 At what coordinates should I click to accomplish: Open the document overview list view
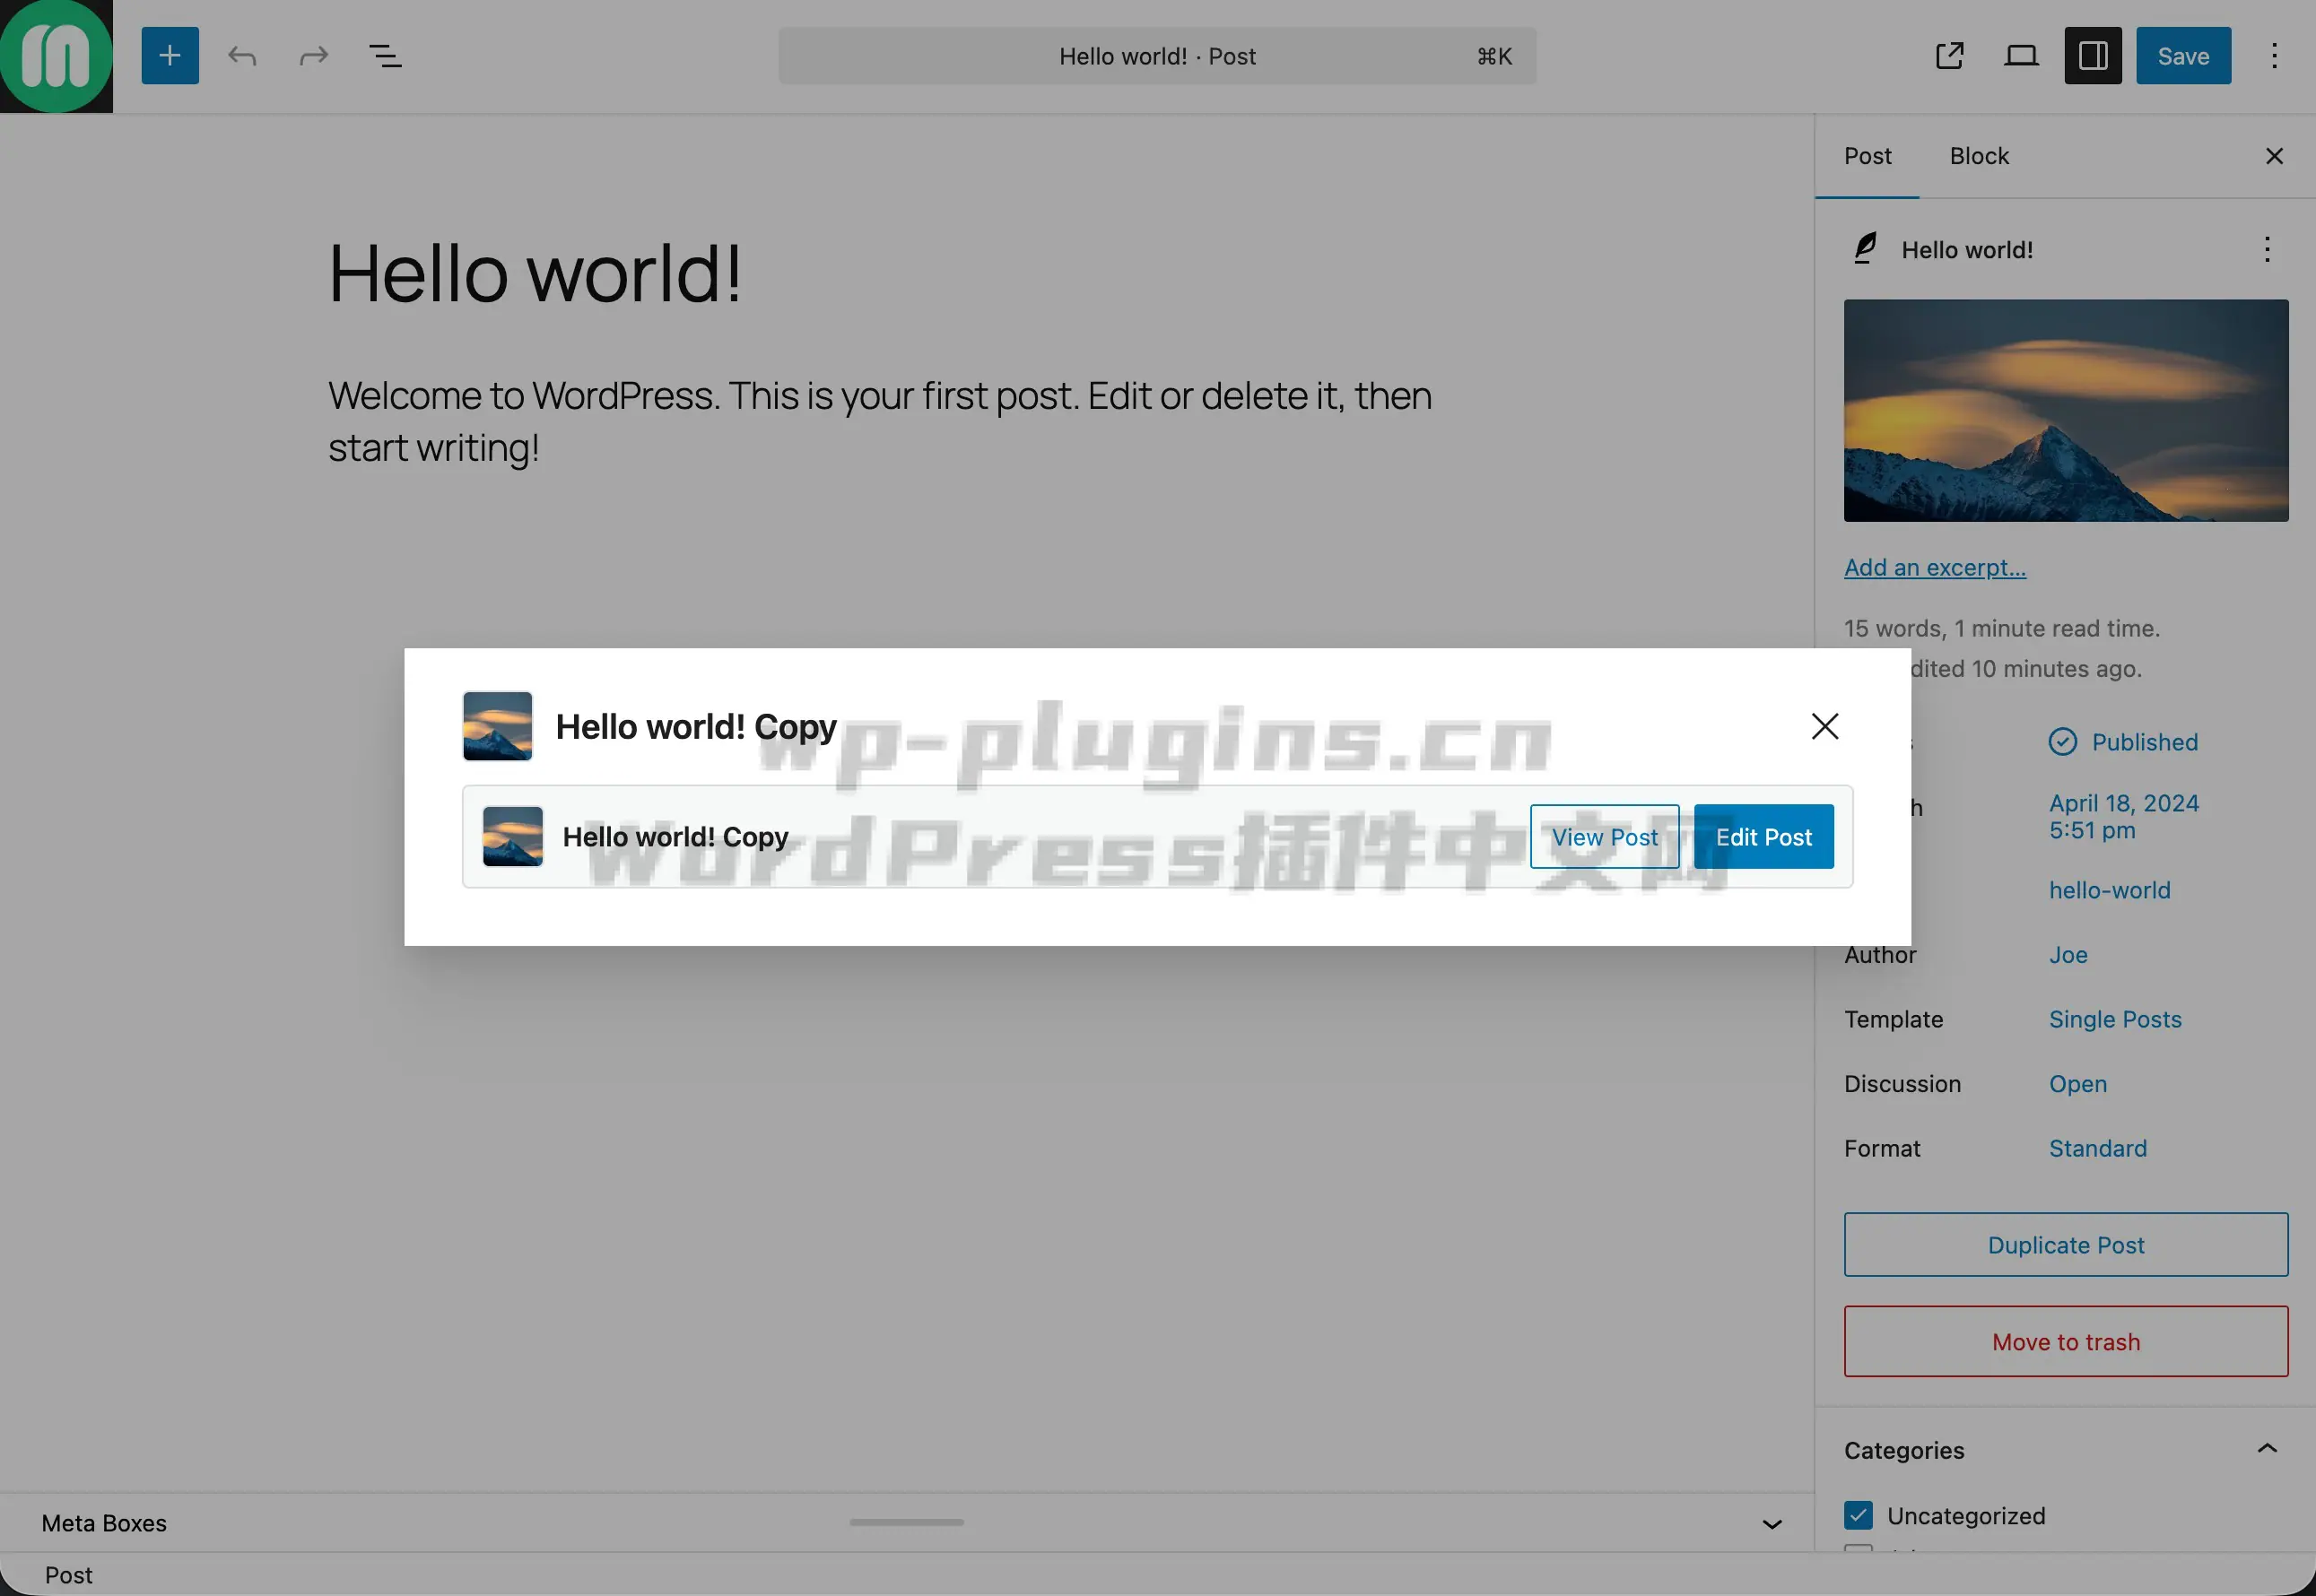[x=387, y=56]
